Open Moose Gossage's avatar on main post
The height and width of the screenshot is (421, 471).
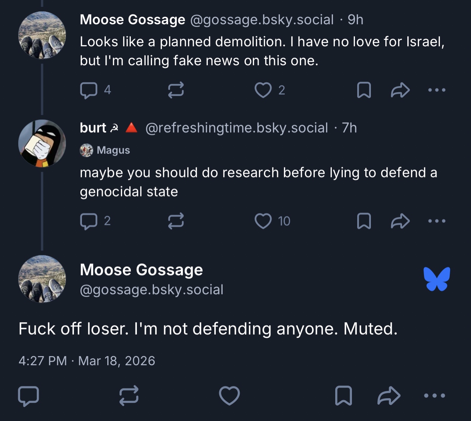[42, 279]
